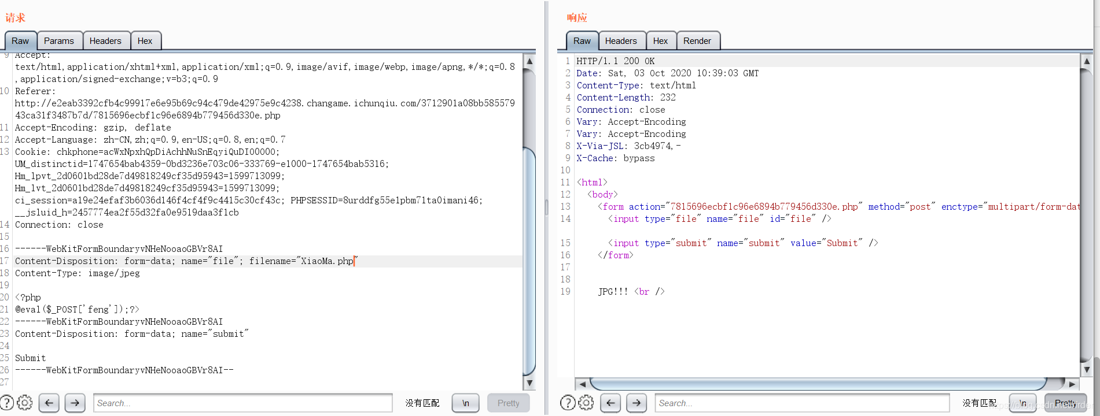Click the PHPSESSID cookie line in request
This screenshot has height=416, width=1100.
tap(249, 200)
